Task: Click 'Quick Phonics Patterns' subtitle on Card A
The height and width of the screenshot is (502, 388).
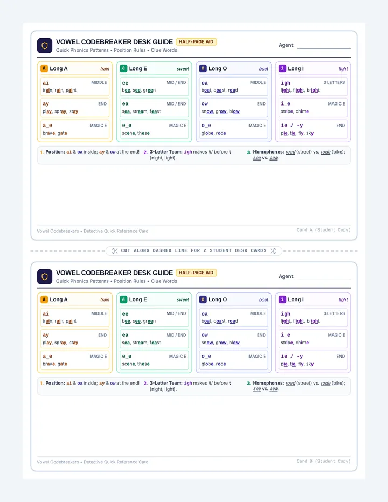Action: click(x=82, y=50)
